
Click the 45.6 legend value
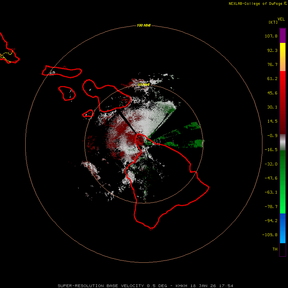pyautogui.click(x=272, y=93)
